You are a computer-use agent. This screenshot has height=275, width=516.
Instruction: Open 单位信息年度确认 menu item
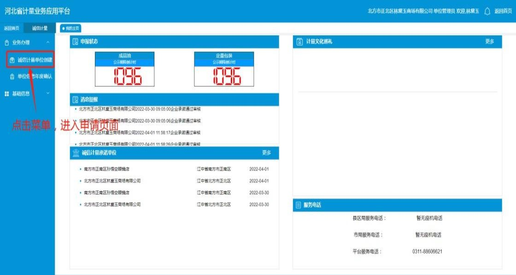35,76
